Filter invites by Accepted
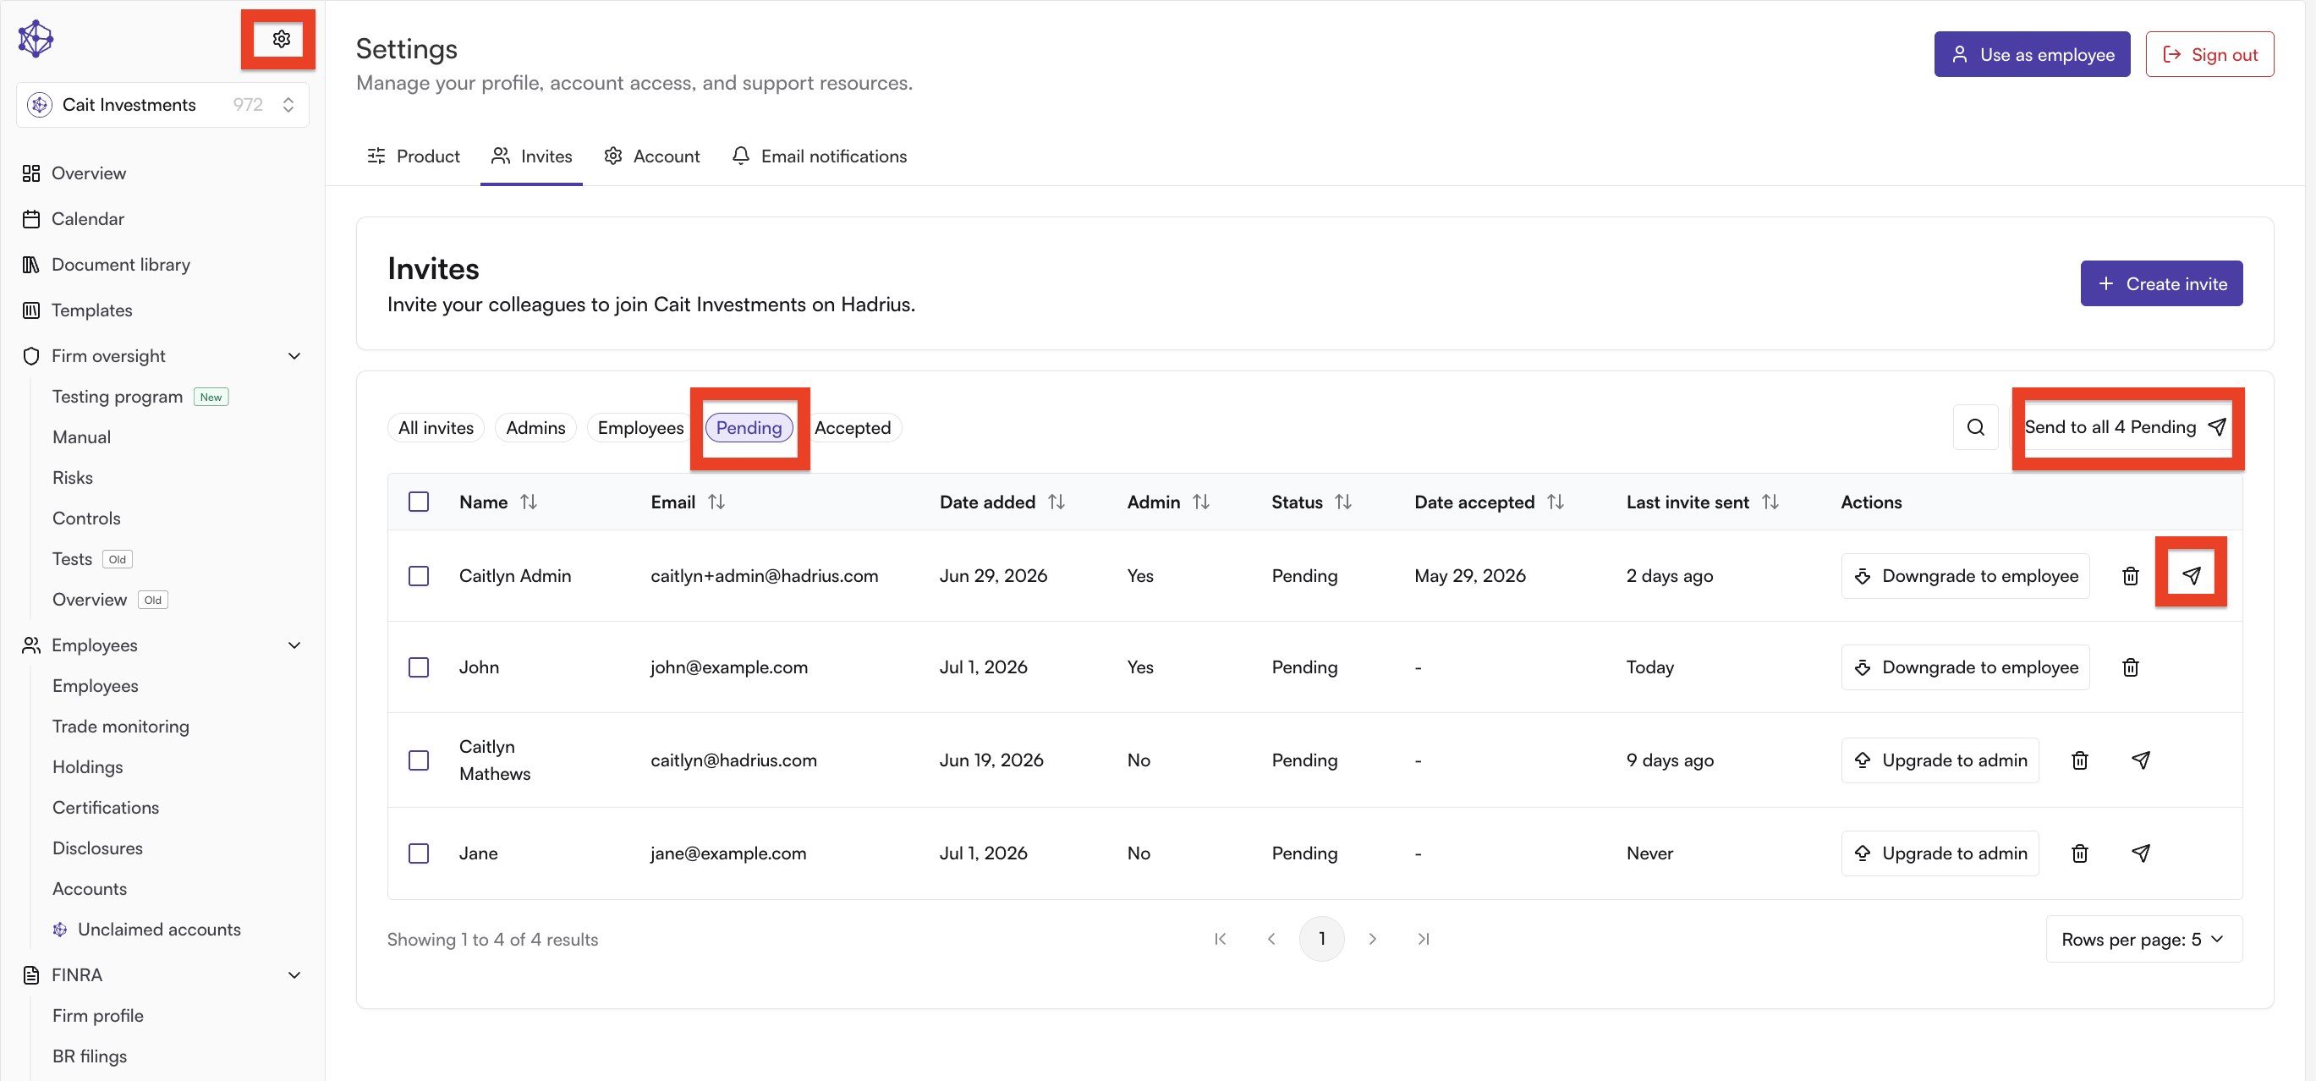The width and height of the screenshot is (2316, 1081). click(x=853, y=427)
